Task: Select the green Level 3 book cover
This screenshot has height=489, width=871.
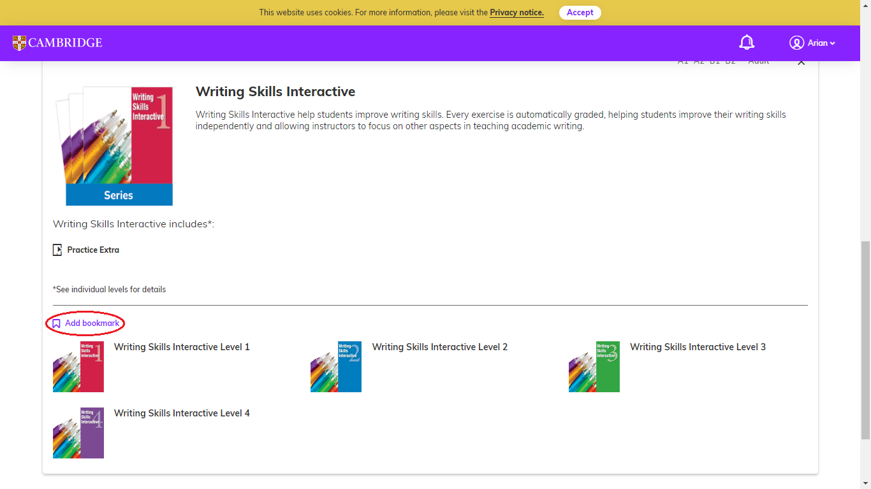Action: [594, 367]
